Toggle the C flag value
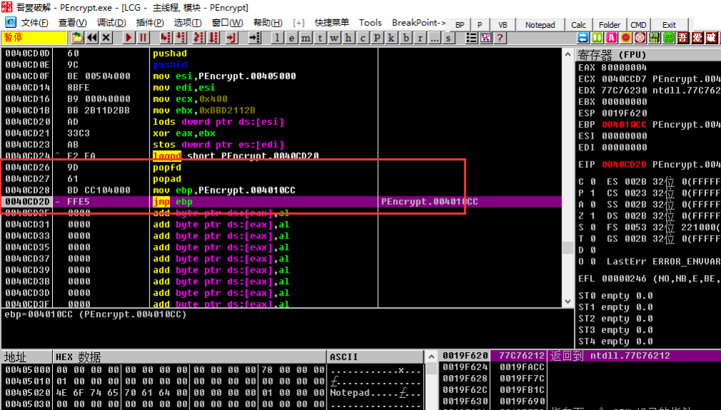This screenshot has width=721, height=410. pos(592,181)
